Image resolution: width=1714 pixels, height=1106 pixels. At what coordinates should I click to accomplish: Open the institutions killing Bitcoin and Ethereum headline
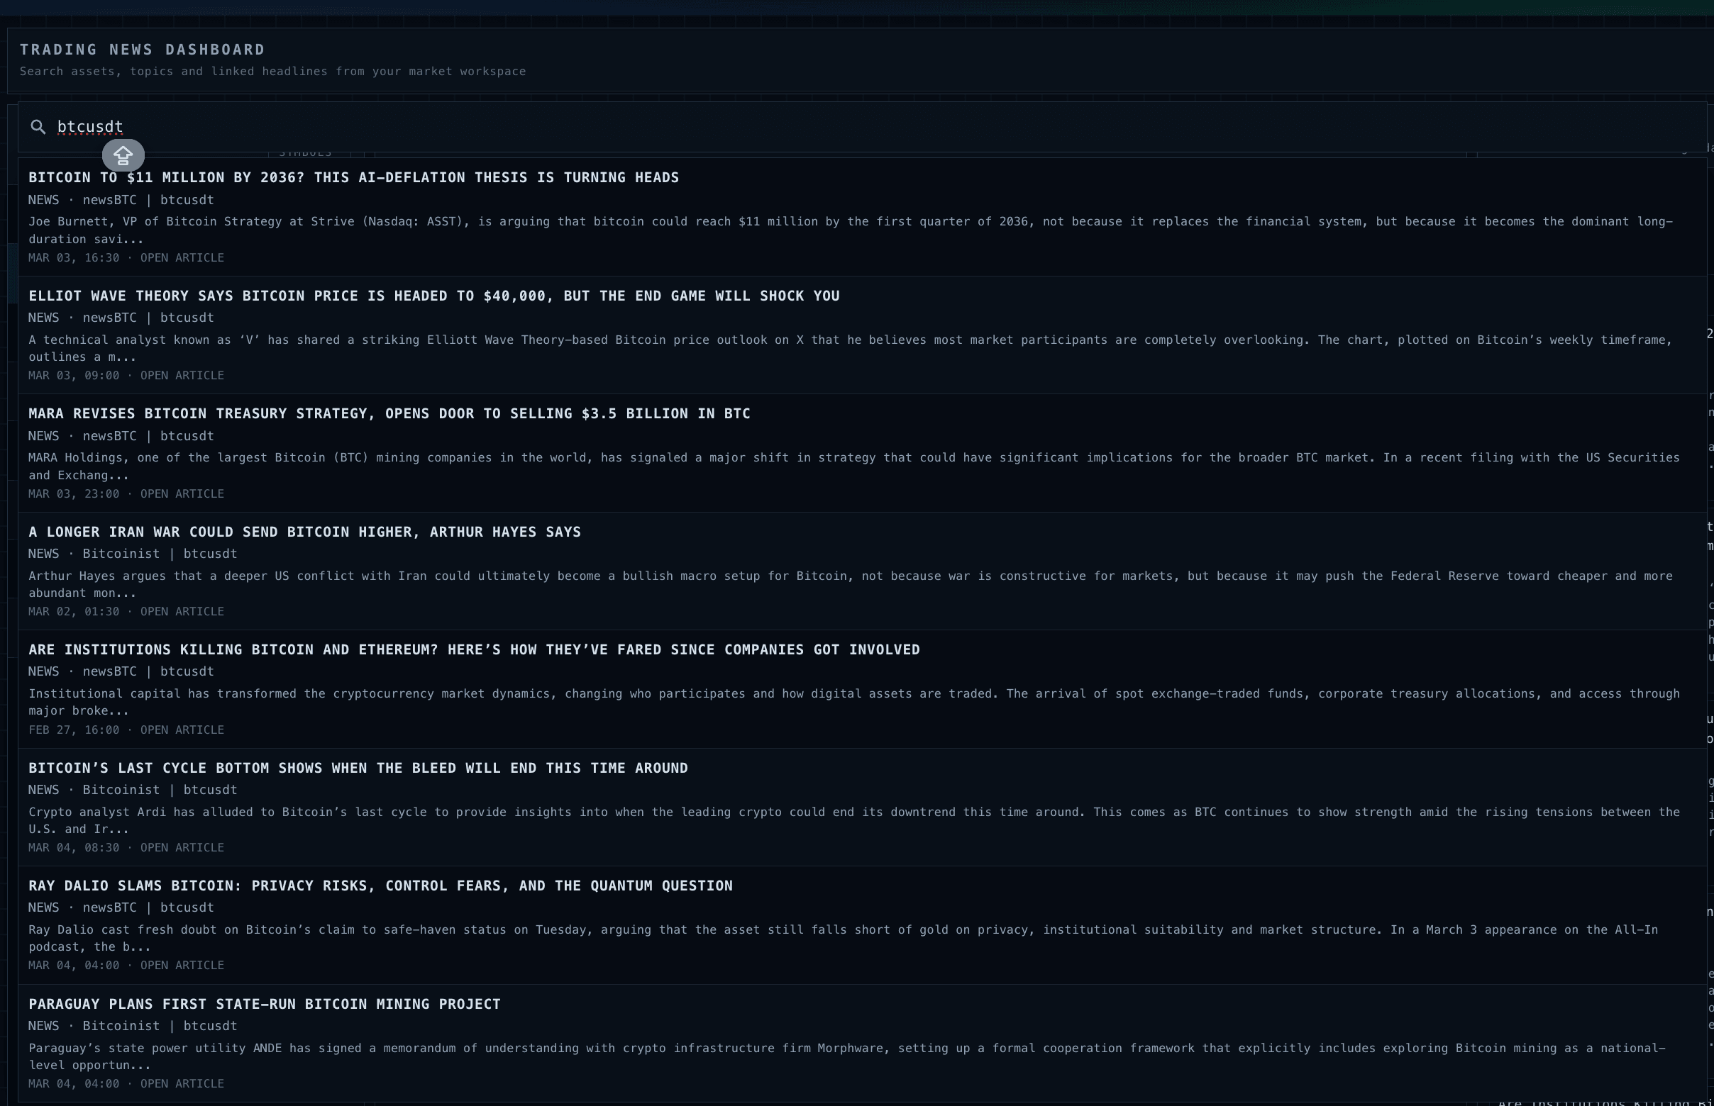pyautogui.click(x=474, y=649)
